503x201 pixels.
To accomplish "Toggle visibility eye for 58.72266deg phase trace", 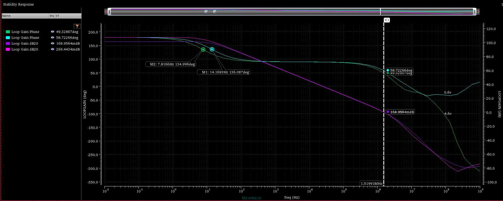I will click(52, 37).
